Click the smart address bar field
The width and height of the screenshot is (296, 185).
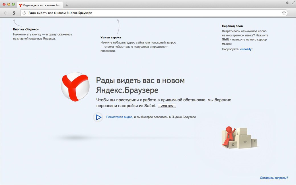click(x=154, y=13)
